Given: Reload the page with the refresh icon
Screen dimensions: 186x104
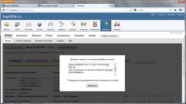Looking at the screenshot, I should click(x=130, y=10).
